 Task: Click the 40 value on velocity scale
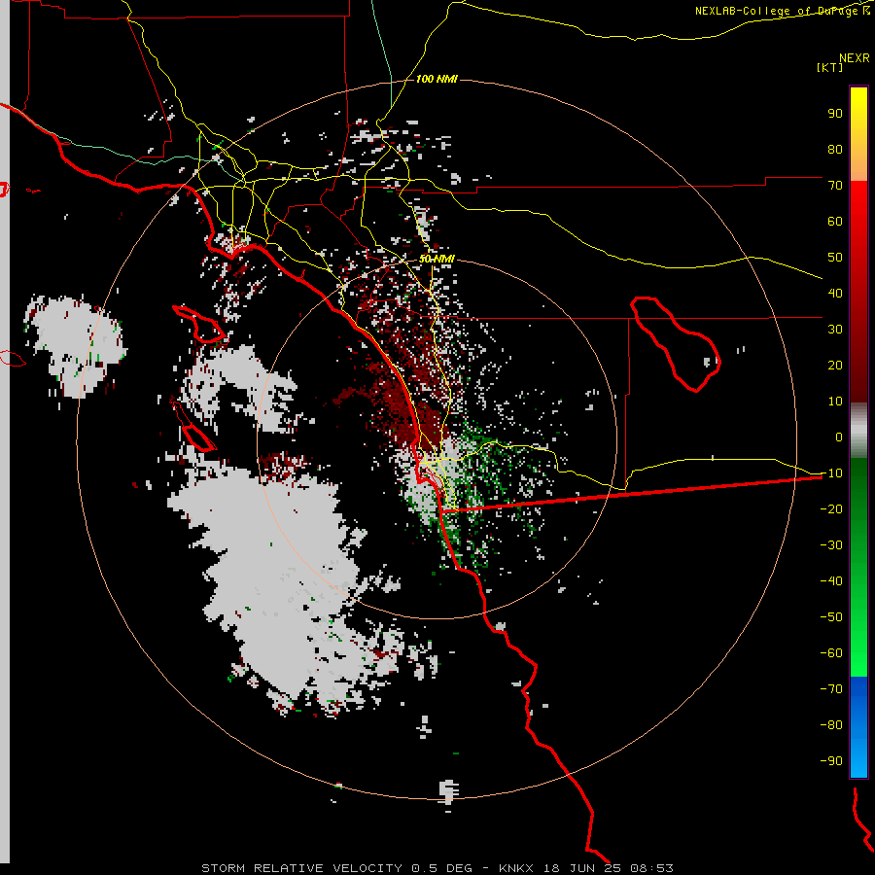(x=835, y=293)
